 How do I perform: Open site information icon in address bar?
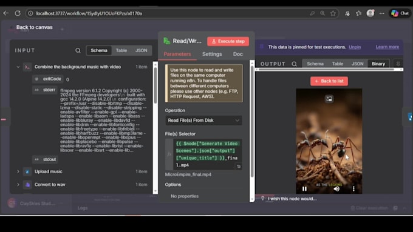pos(30,13)
